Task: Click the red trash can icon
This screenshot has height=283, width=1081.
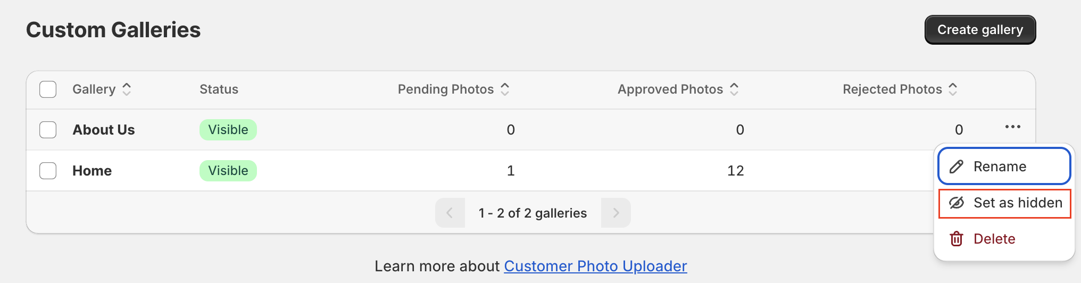Action: [x=957, y=239]
